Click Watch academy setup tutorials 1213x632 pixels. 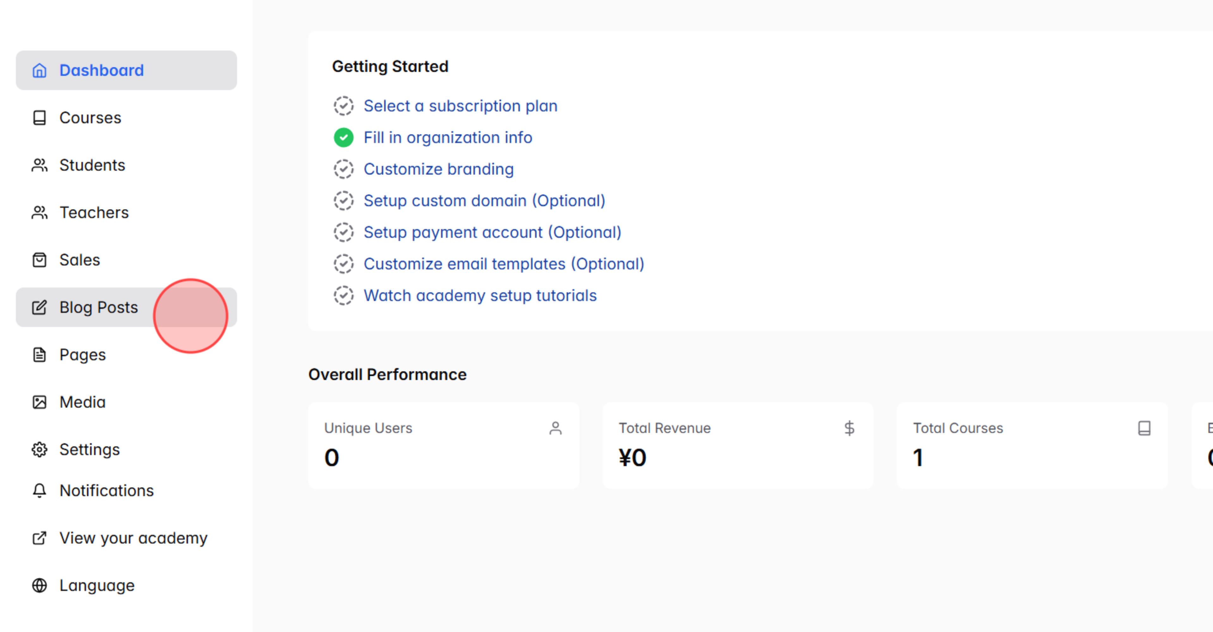[480, 295]
